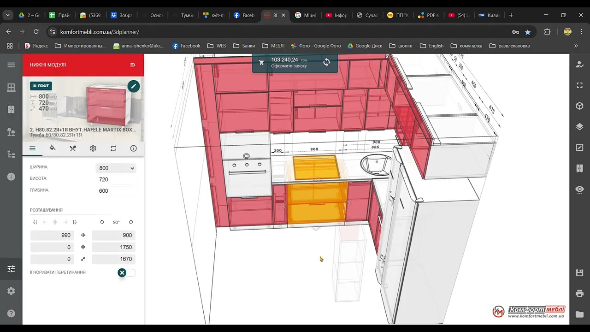
Task: Click the ВИСОТА 720 value field
Action: tap(116, 179)
